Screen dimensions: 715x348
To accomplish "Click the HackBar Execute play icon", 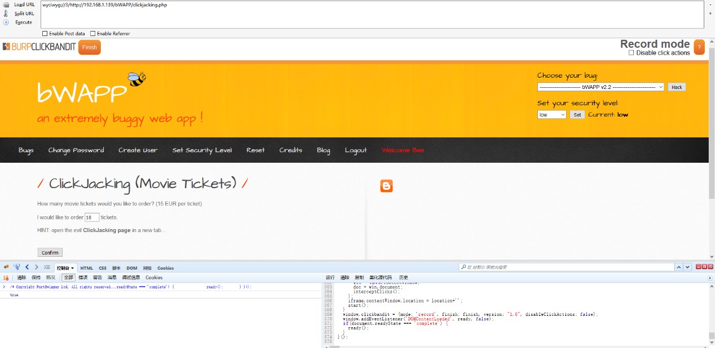I will tap(6, 23).
